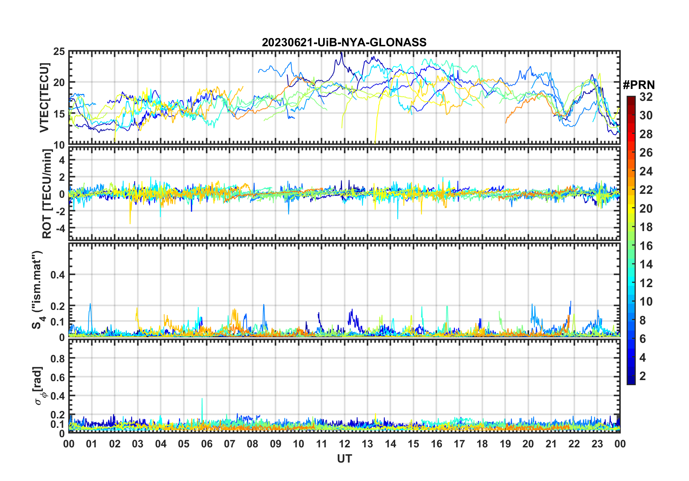This screenshot has height=481, width=689.
Task: Select the "23" hour tick on the UT axis
Action: (597, 444)
